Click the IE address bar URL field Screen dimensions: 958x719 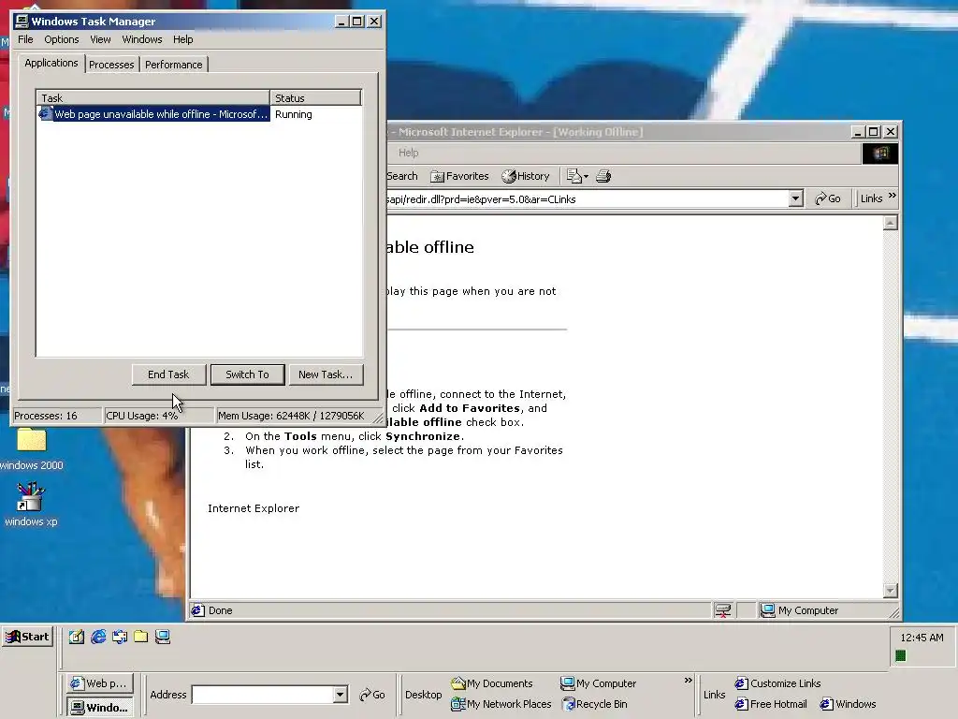tap(587, 199)
